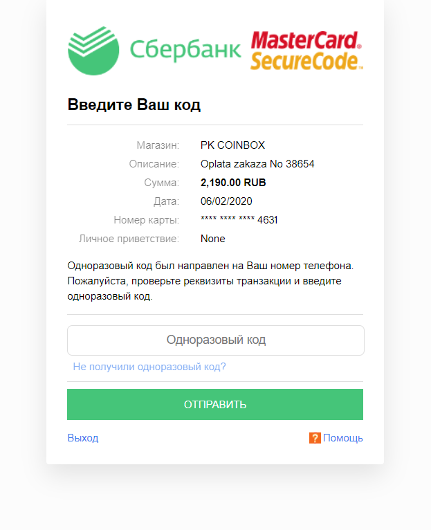
Task: Click the Сумма field label
Action: (161, 183)
